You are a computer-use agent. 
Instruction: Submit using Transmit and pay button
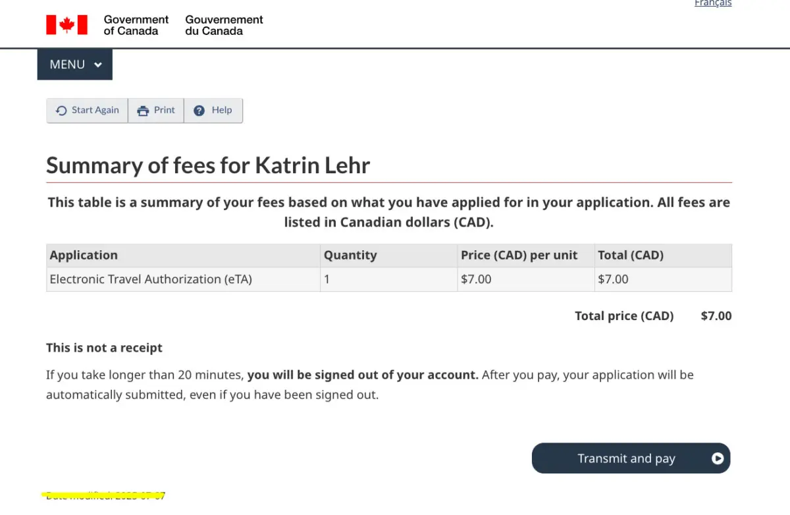(x=631, y=458)
